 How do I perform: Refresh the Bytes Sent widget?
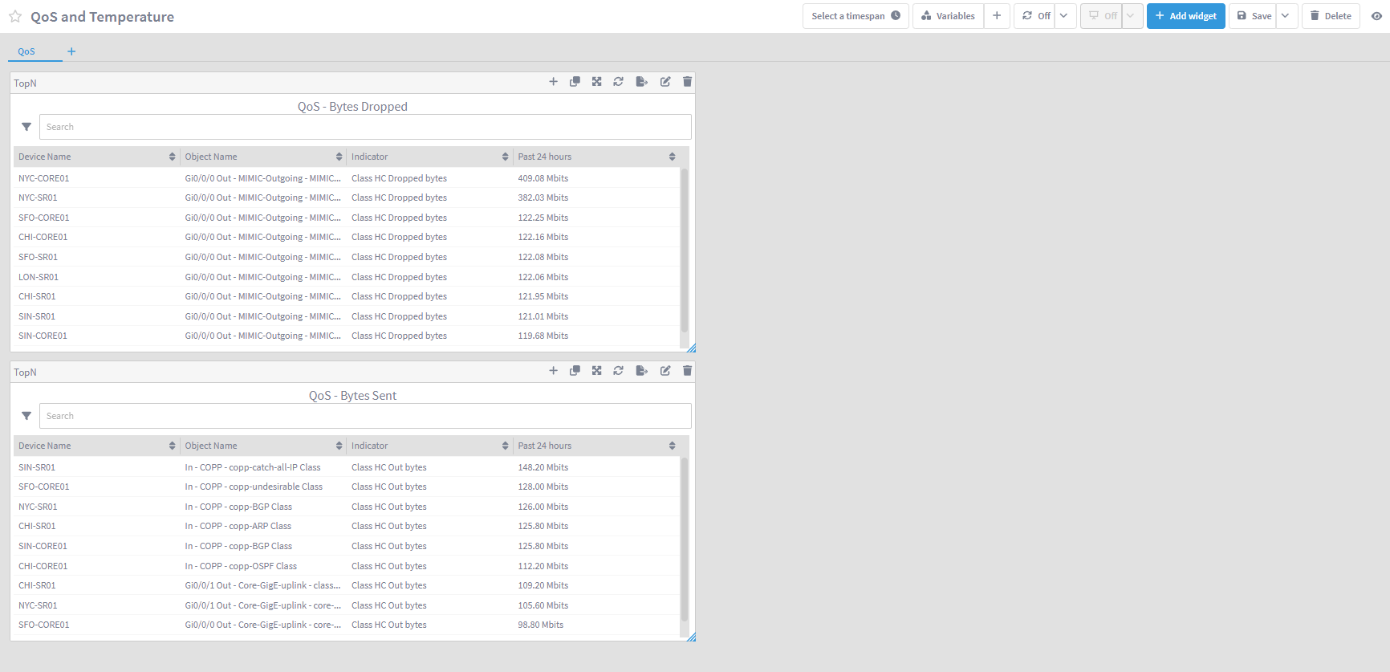point(618,371)
